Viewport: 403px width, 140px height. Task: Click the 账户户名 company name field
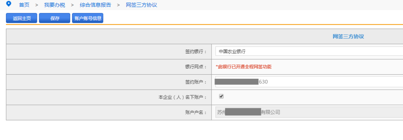click(309, 112)
